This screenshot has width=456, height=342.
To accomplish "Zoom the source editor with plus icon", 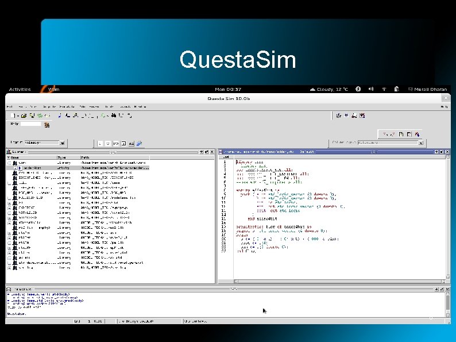I will [x=436, y=152].
